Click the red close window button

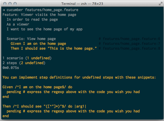point(5,4)
